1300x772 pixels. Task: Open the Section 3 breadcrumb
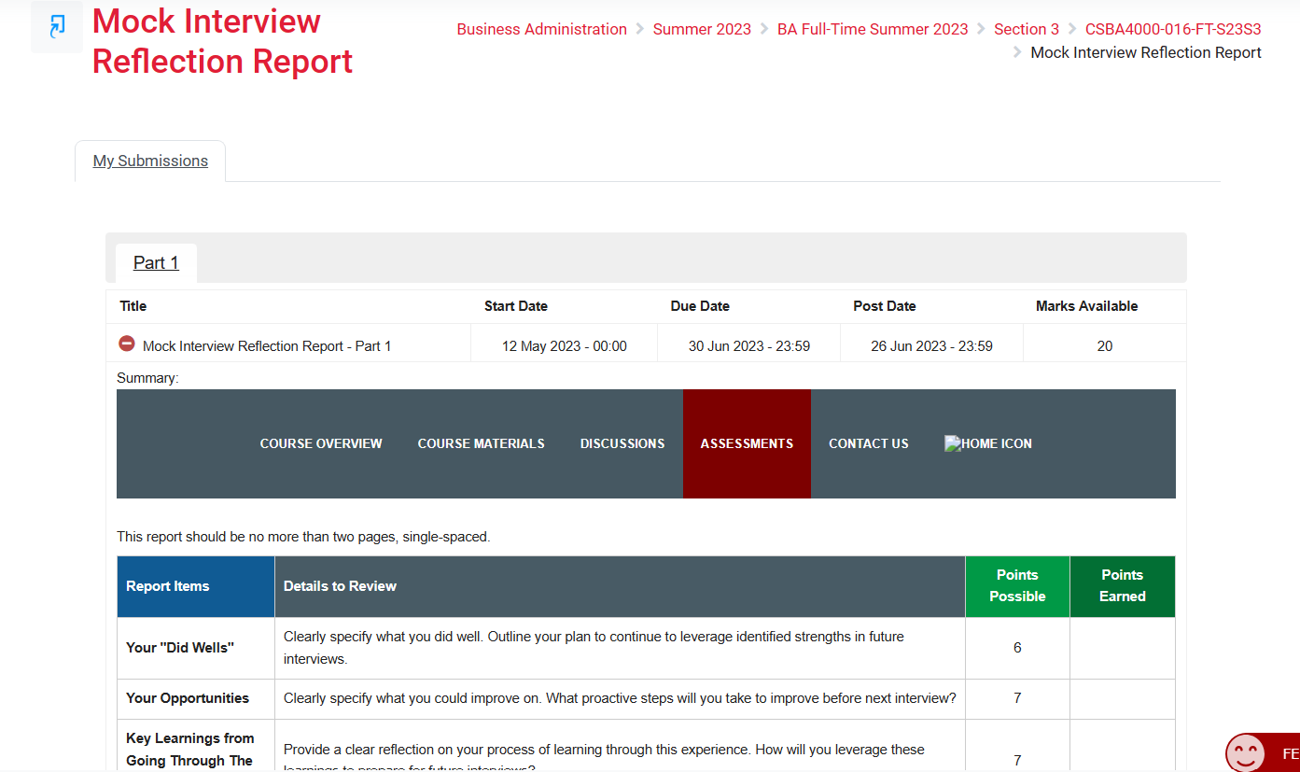coord(1027,29)
